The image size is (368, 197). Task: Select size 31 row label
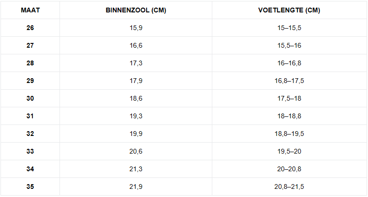(x=30, y=116)
